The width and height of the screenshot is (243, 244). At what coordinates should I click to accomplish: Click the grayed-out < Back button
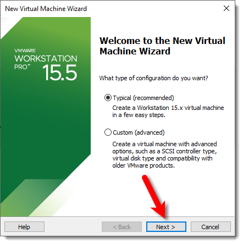tap(122, 227)
